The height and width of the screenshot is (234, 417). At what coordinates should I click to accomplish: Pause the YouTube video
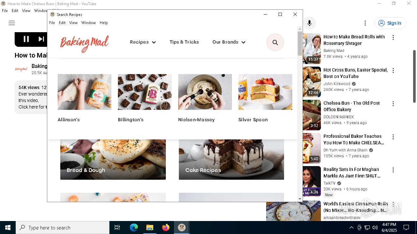click(x=26, y=39)
